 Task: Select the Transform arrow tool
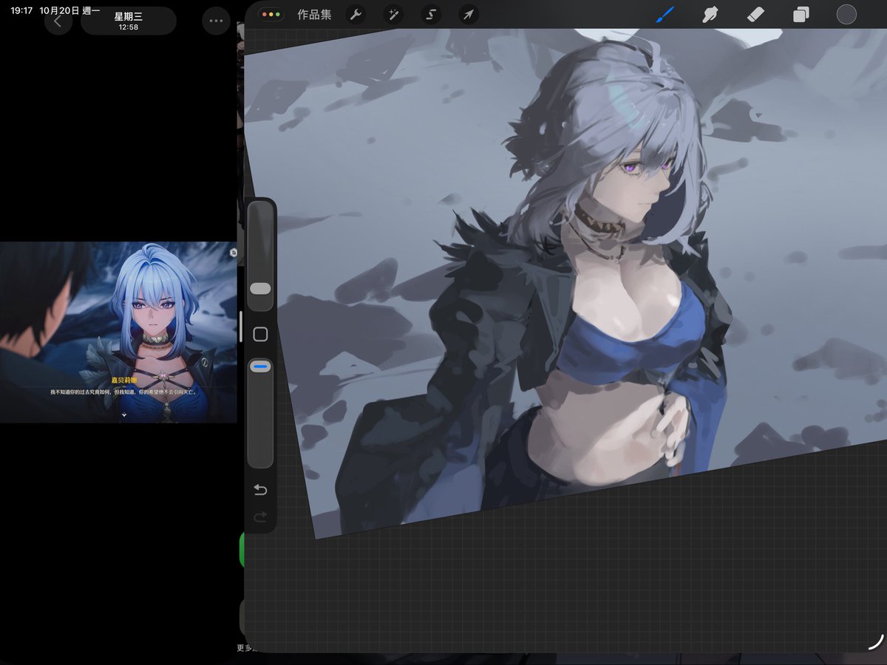pos(469,15)
